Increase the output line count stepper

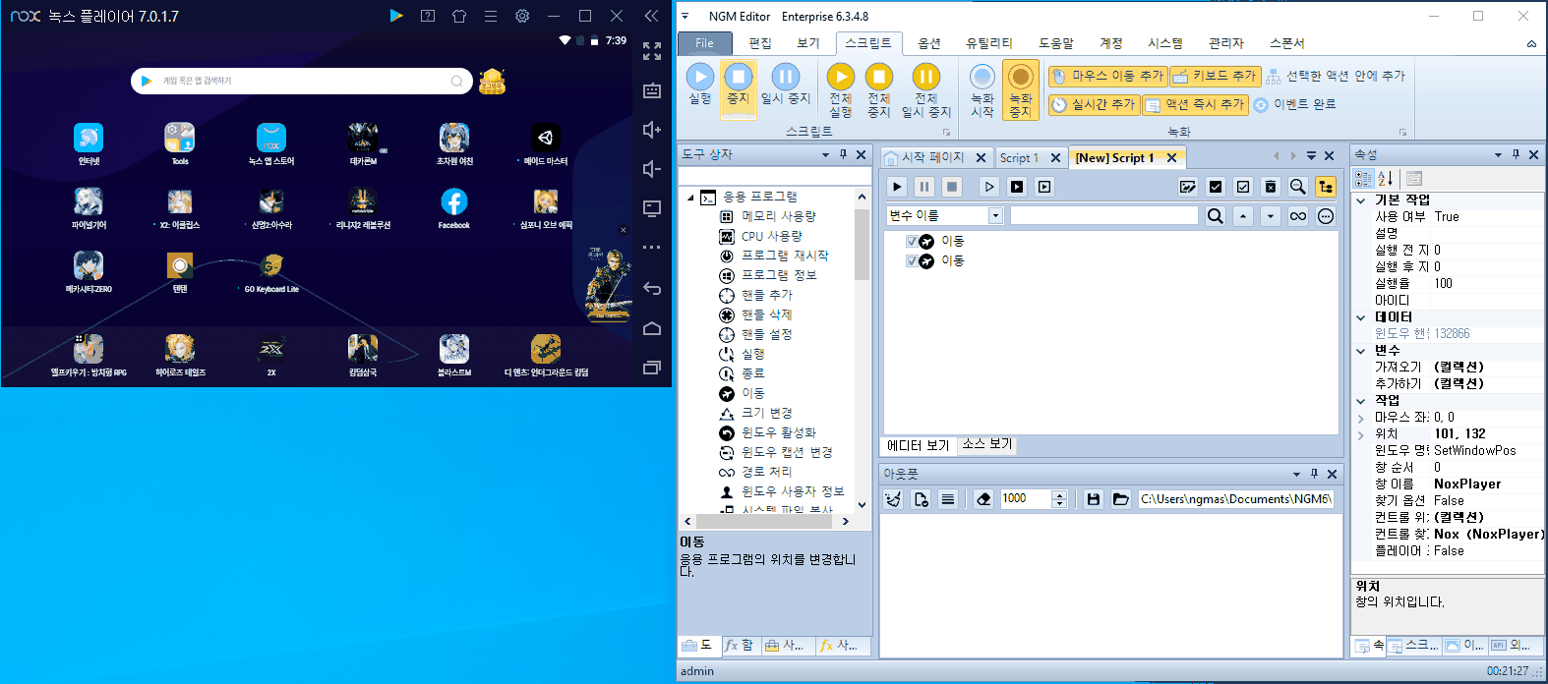click(1059, 494)
